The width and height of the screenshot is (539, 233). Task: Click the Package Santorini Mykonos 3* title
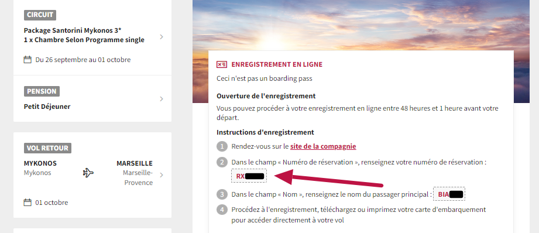[73, 30]
